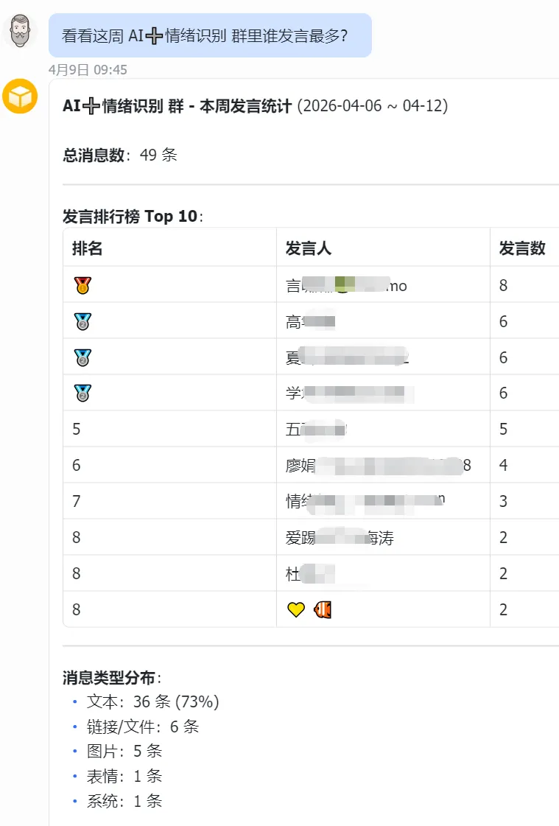Screen dimensions: 559x826
Task: Click the 消息类型分布 section heading
Action: coord(111,678)
